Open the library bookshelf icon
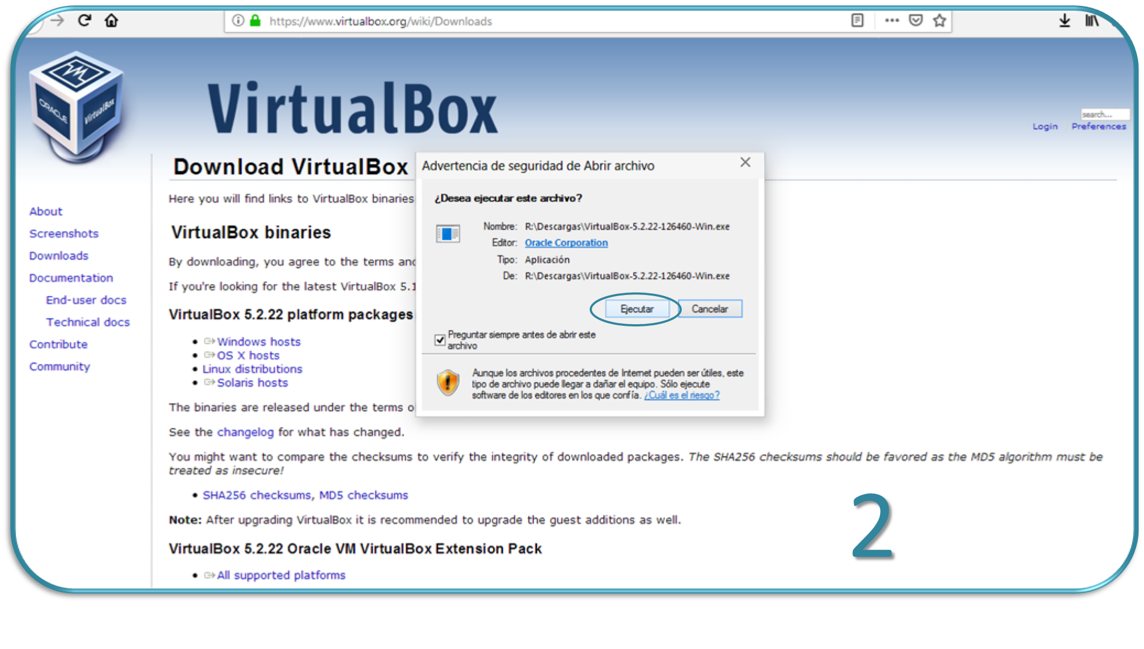1144x649 pixels. tap(1092, 21)
